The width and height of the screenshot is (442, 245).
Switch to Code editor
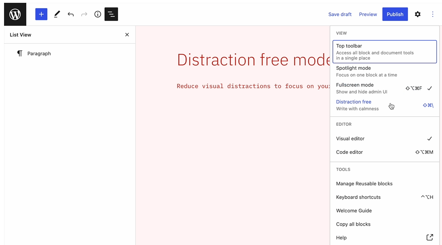(x=384, y=152)
